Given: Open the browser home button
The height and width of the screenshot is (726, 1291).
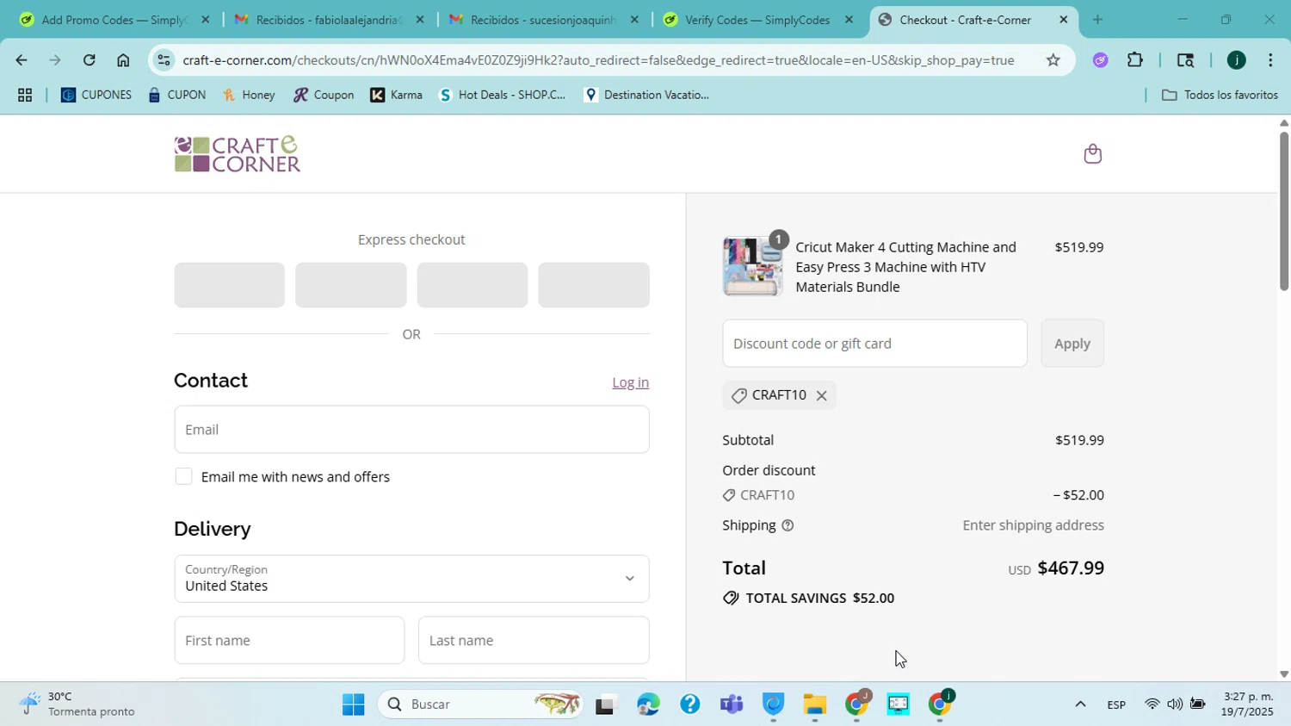Looking at the screenshot, I should (123, 60).
